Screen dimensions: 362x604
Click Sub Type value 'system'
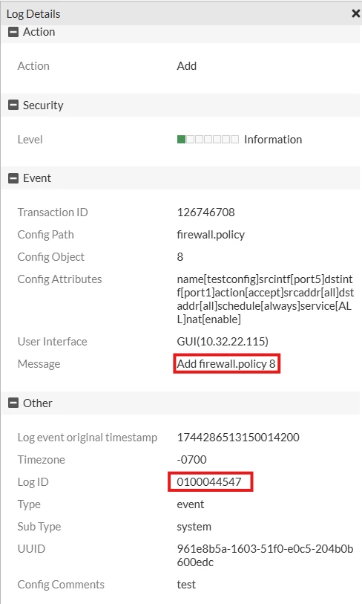pyautogui.click(x=194, y=527)
